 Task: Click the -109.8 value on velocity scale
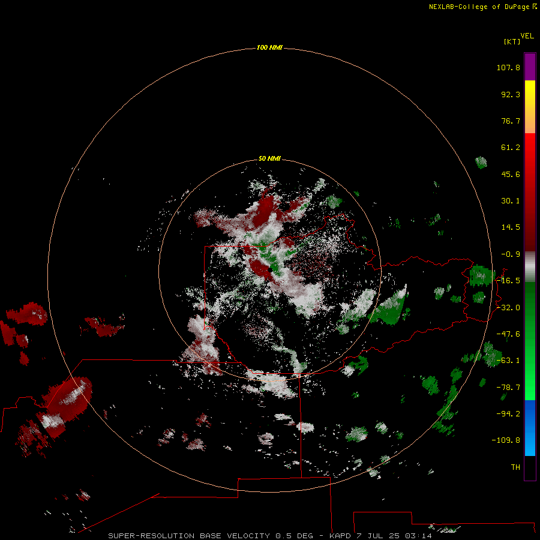point(506,440)
